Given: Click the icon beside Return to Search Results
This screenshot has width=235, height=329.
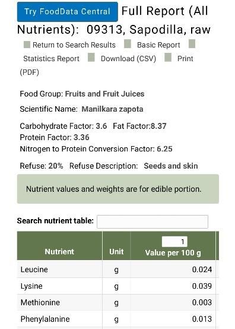Looking at the screenshot, I should [x=27, y=45].
